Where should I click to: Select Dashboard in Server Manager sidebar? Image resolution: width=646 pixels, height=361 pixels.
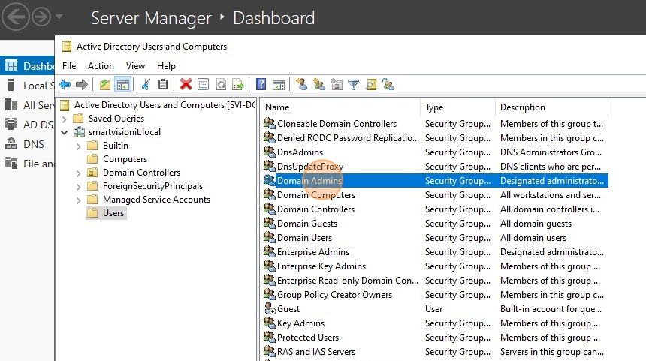click(x=27, y=66)
